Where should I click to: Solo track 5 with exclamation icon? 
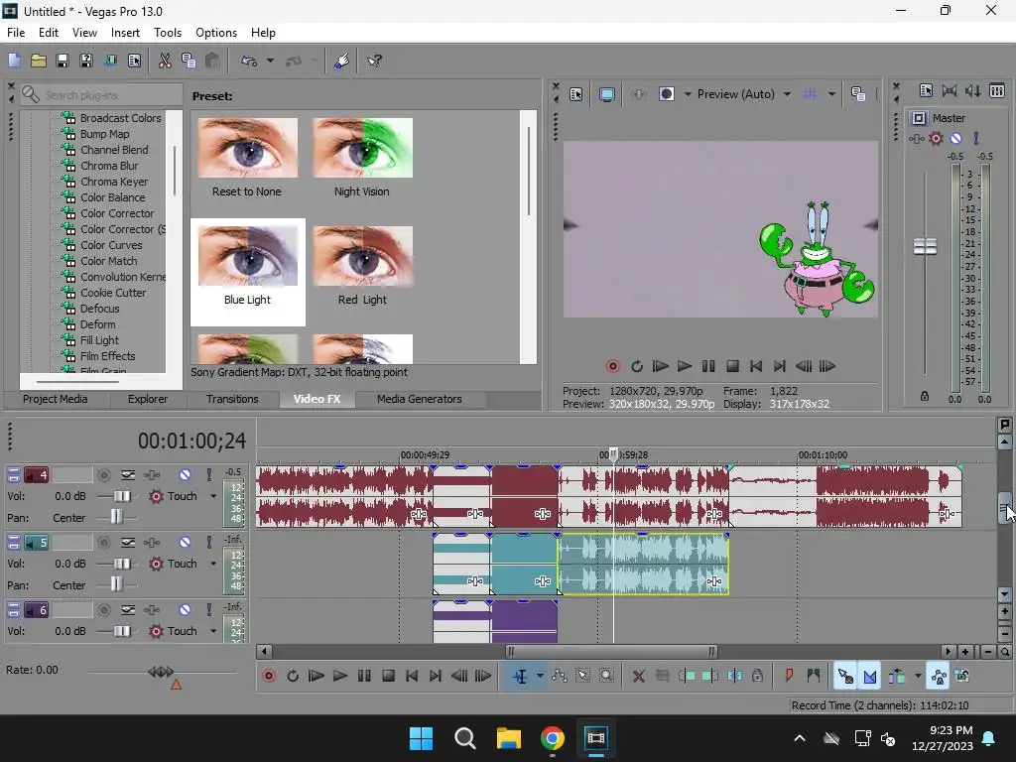pos(208,543)
